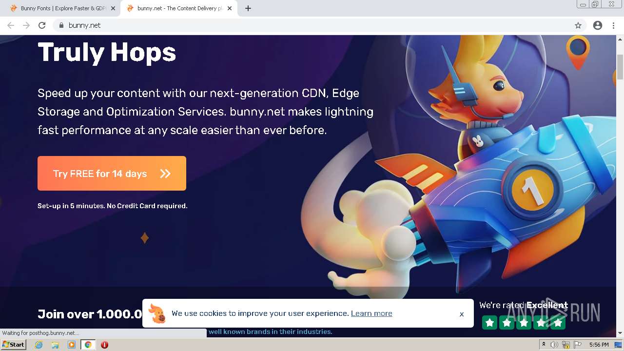The width and height of the screenshot is (624, 351).
Task: Click the scrollbar up arrow
Action: [620, 39]
